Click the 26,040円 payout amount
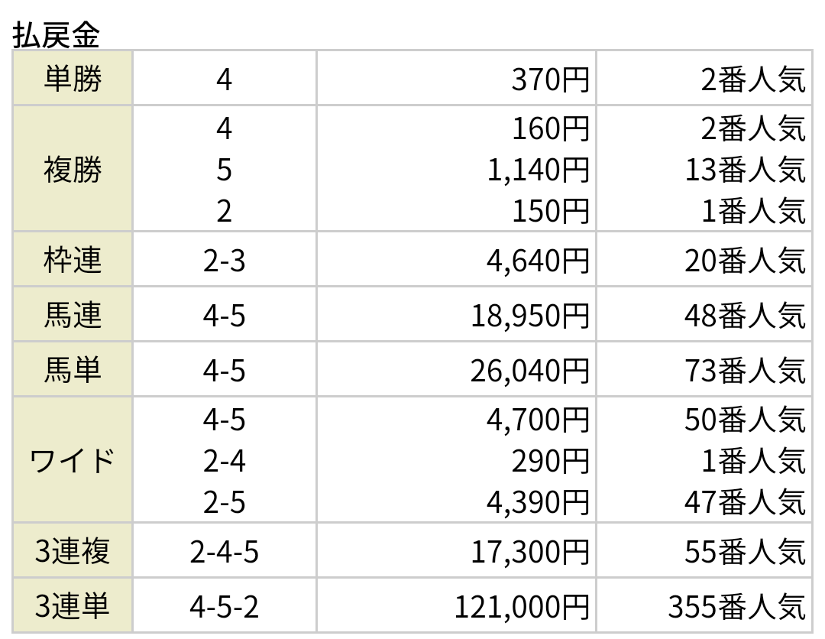 tap(530, 371)
